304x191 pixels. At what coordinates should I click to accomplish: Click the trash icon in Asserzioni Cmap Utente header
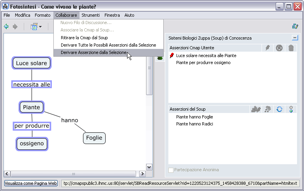coord(291,48)
